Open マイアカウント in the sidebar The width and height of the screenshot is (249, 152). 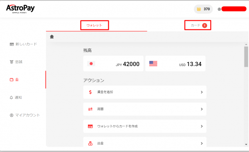coord(25,115)
